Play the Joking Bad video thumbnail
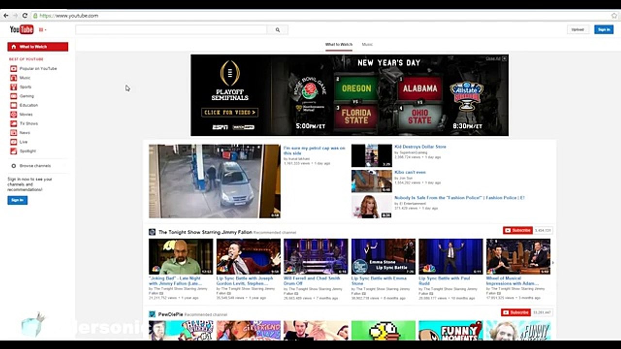This screenshot has width=621, height=349. coord(181,256)
